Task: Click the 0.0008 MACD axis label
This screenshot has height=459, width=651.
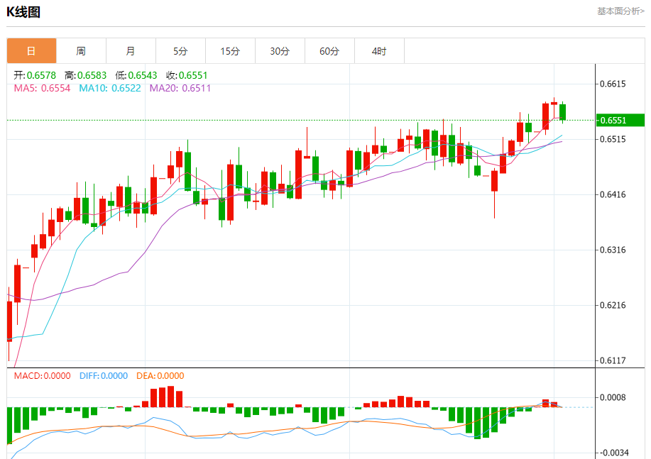Action: 613,397
